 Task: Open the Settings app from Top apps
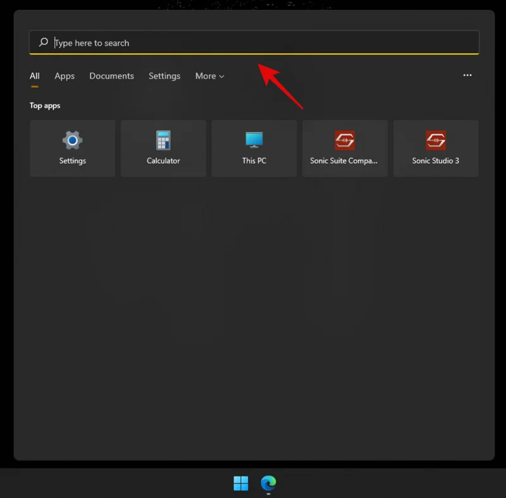[72, 148]
